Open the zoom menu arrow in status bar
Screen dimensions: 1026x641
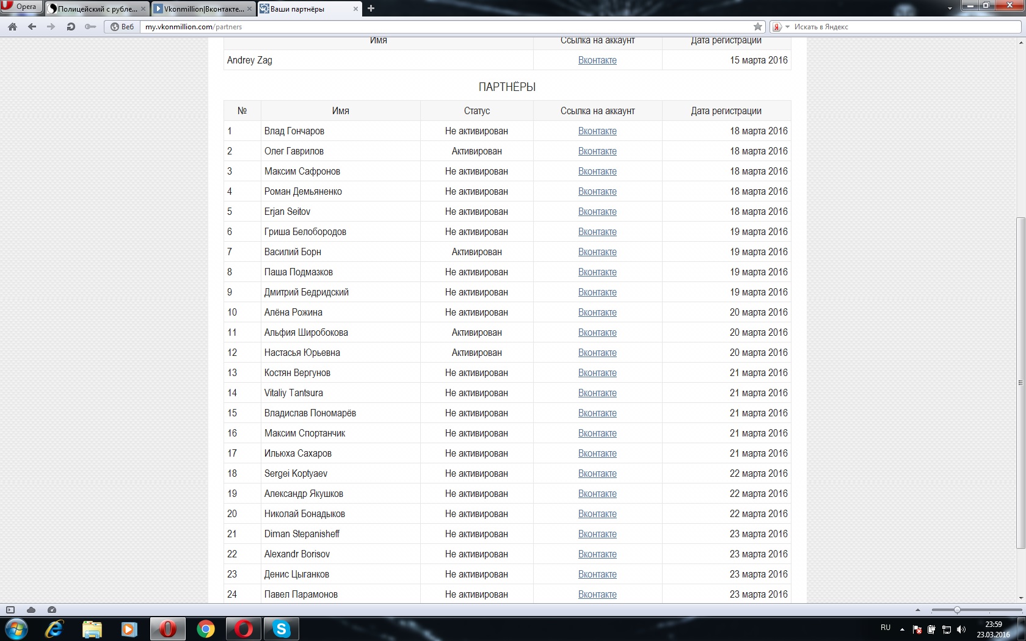[917, 610]
